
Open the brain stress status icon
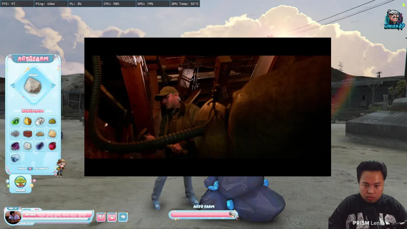[123, 217]
